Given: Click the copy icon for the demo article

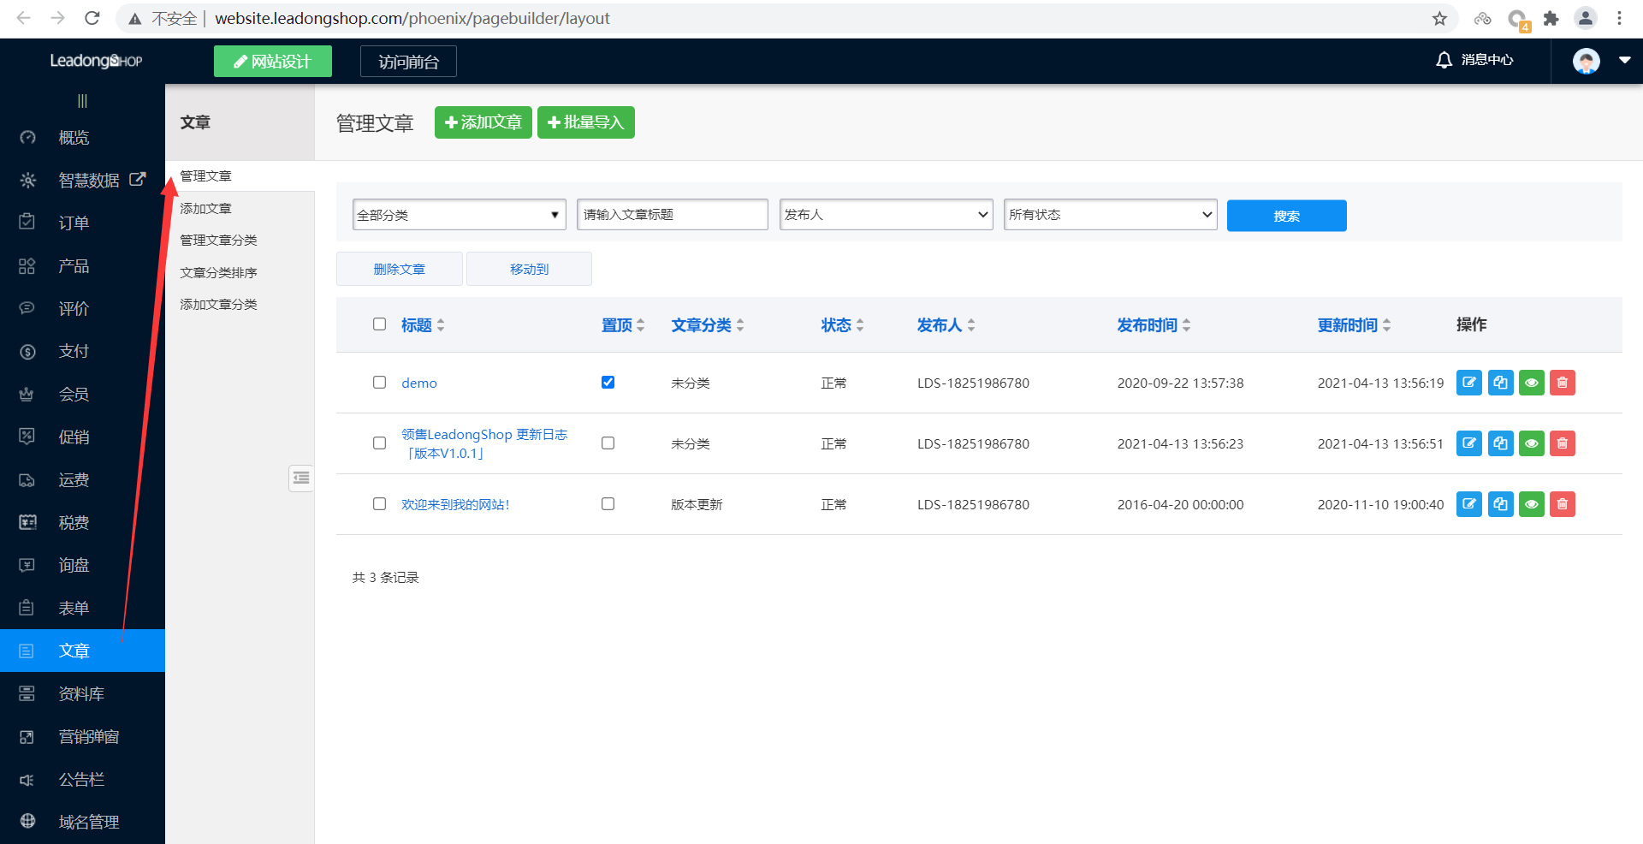Looking at the screenshot, I should tap(1500, 383).
